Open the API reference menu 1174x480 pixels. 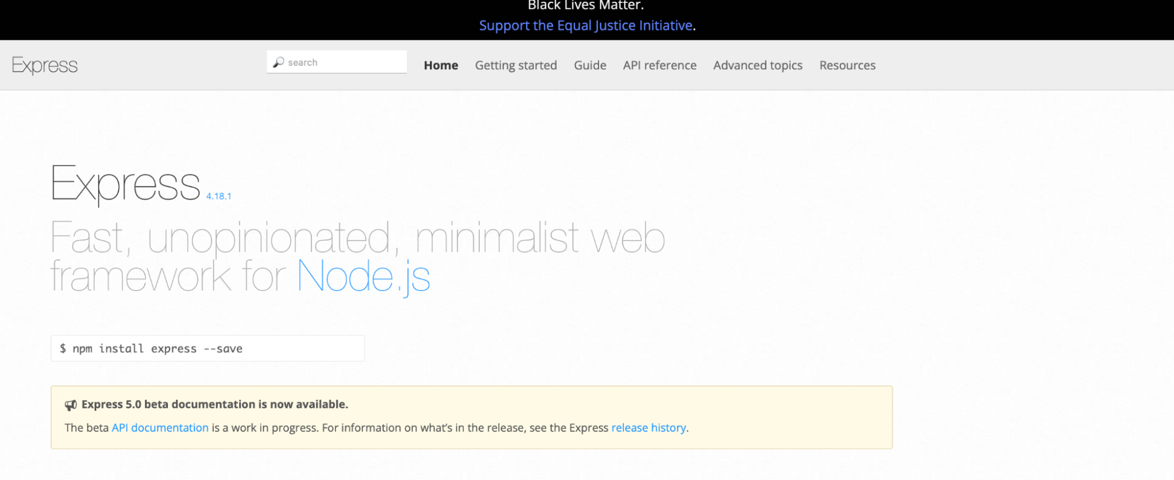tap(660, 65)
